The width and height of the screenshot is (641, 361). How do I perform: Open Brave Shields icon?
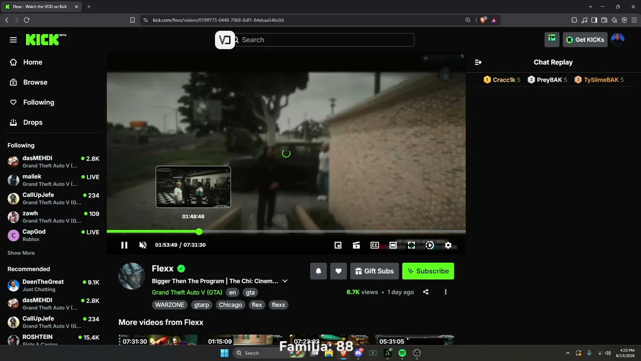coord(483,20)
